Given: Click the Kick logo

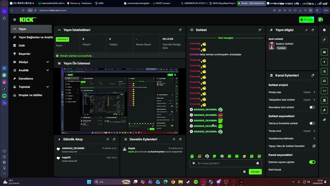Looking at the screenshot, I should point(28,20).
